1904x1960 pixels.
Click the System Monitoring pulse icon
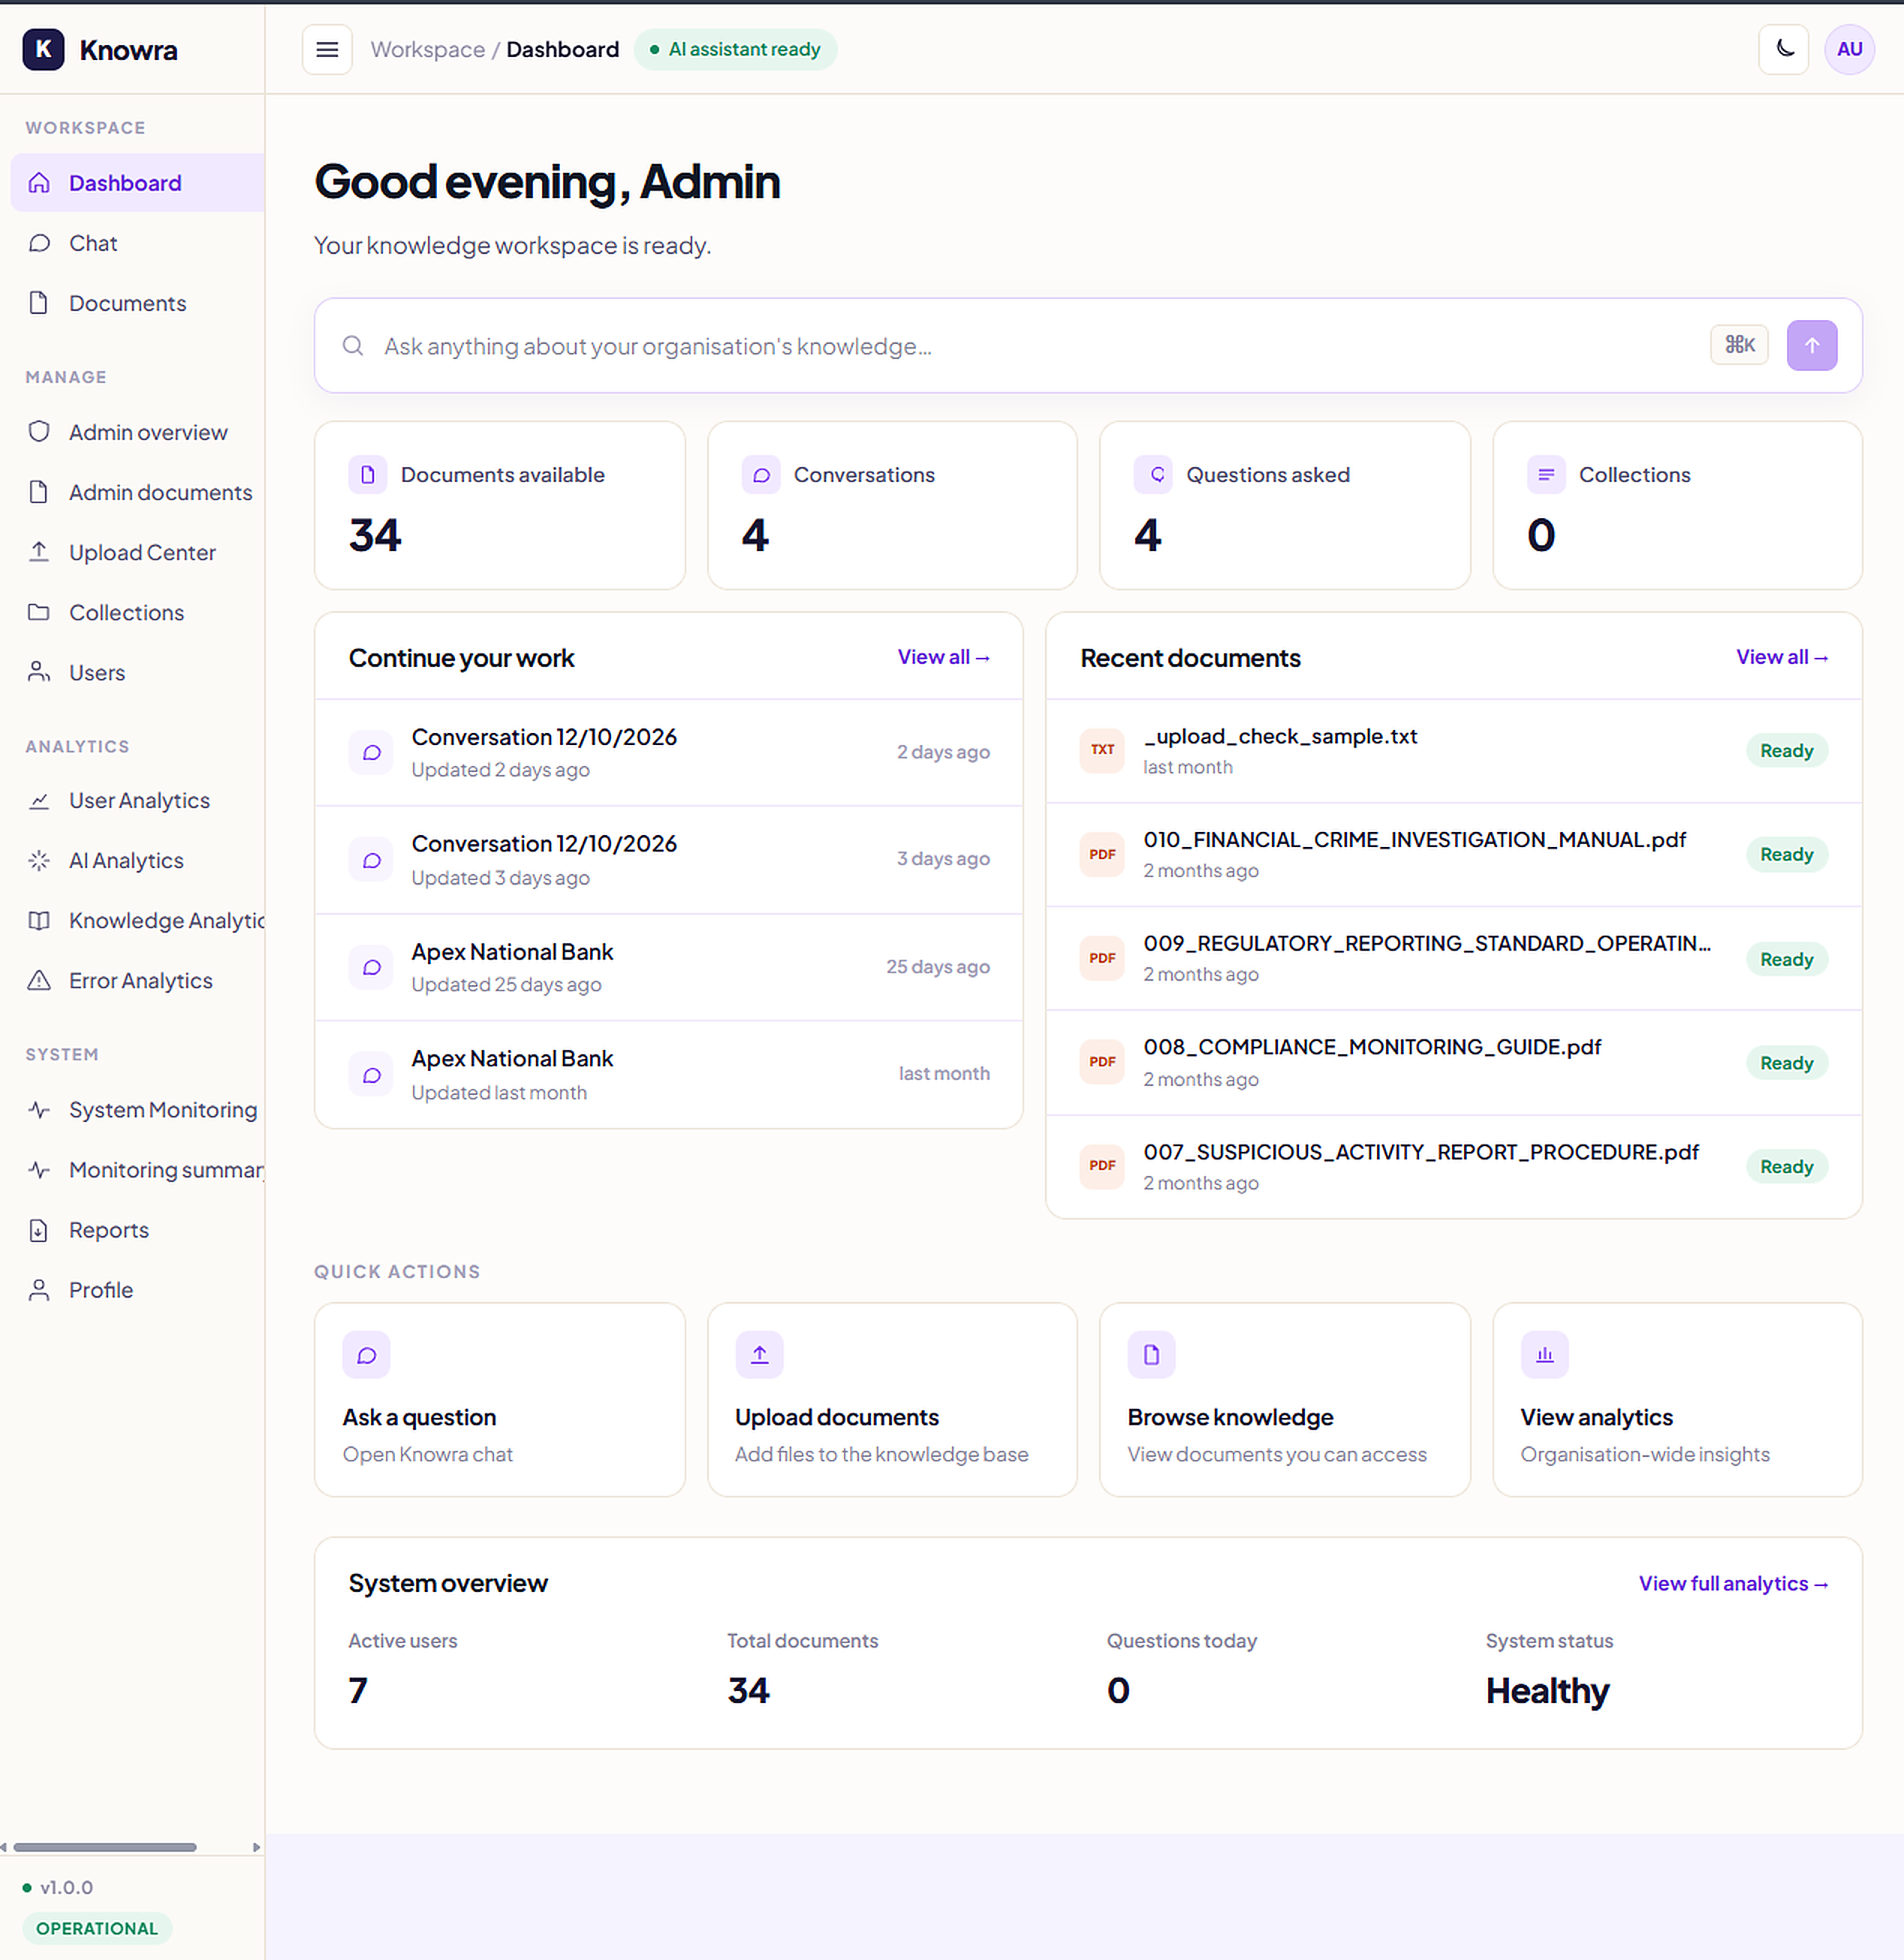click(39, 1110)
